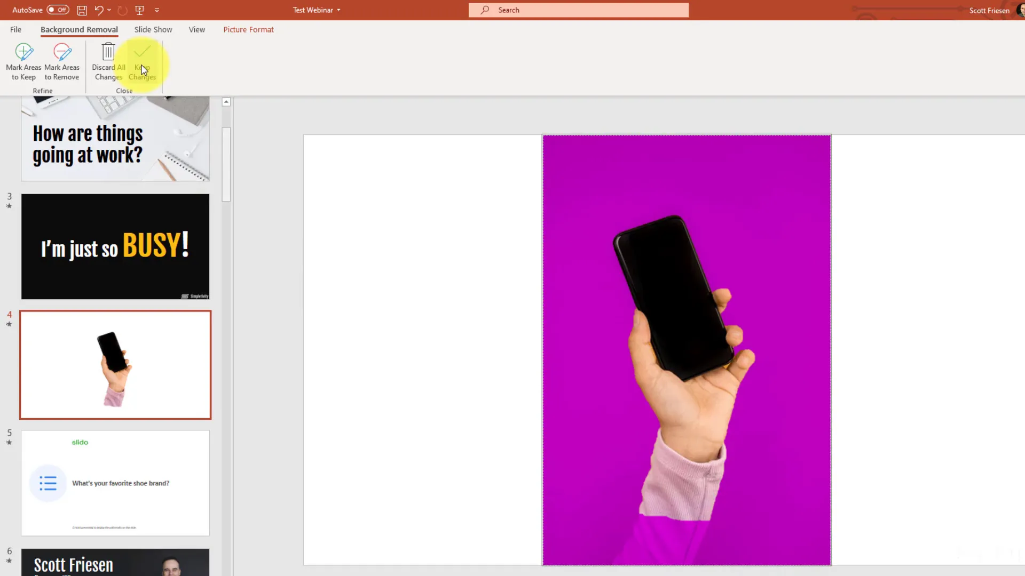Click Keep Changes checkmark
This screenshot has width=1025, height=576.
[142, 62]
